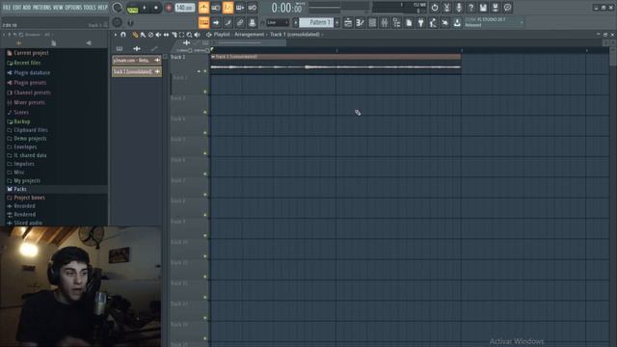Click the plugin picker plug icon
Screen dimensions: 617x347
pos(421,23)
